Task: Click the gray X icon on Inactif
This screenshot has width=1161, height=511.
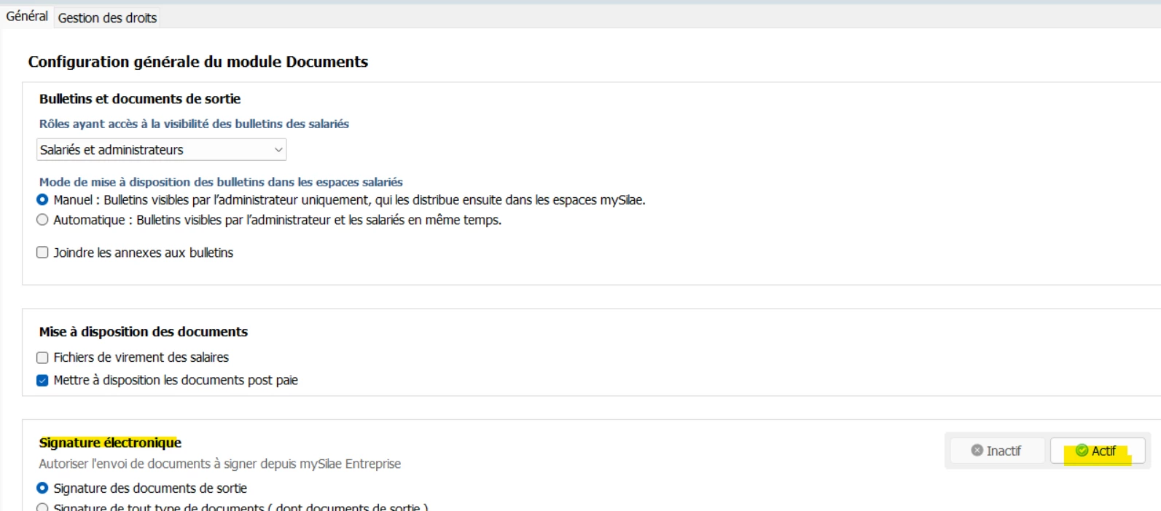Action: click(x=977, y=451)
